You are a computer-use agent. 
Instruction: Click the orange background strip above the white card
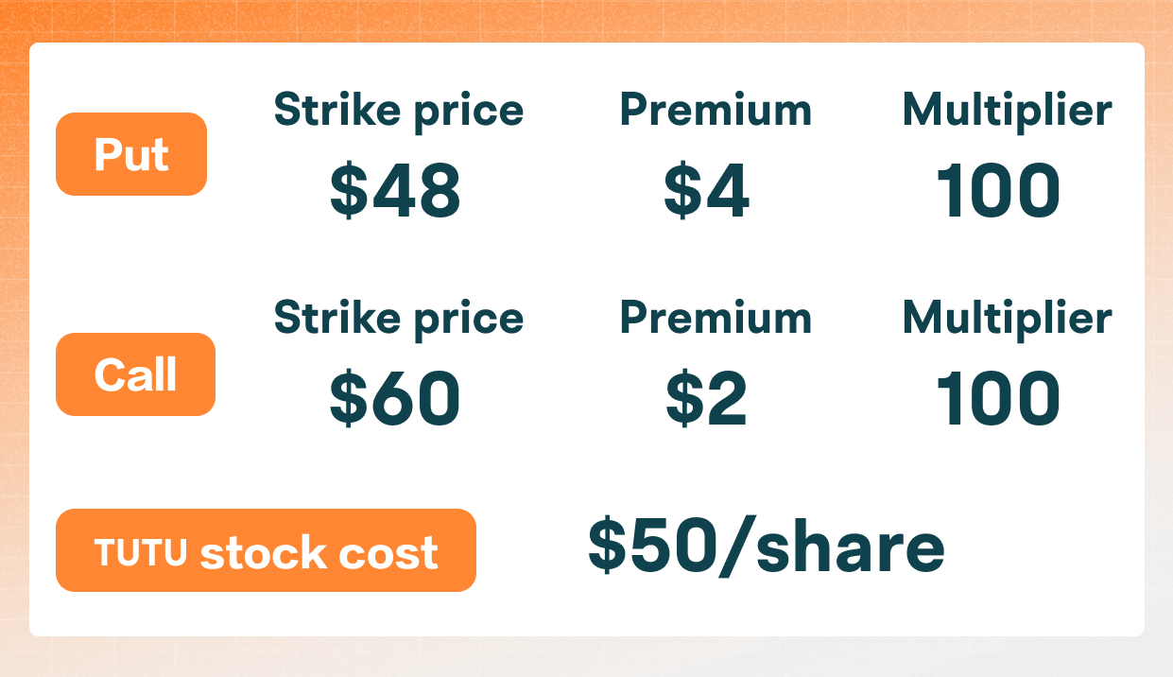click(586, 21)
